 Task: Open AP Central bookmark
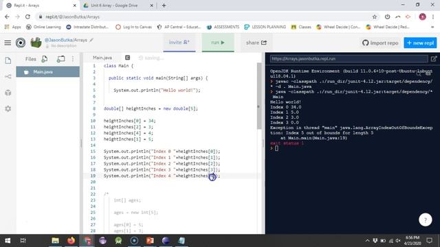click(179, 27)
